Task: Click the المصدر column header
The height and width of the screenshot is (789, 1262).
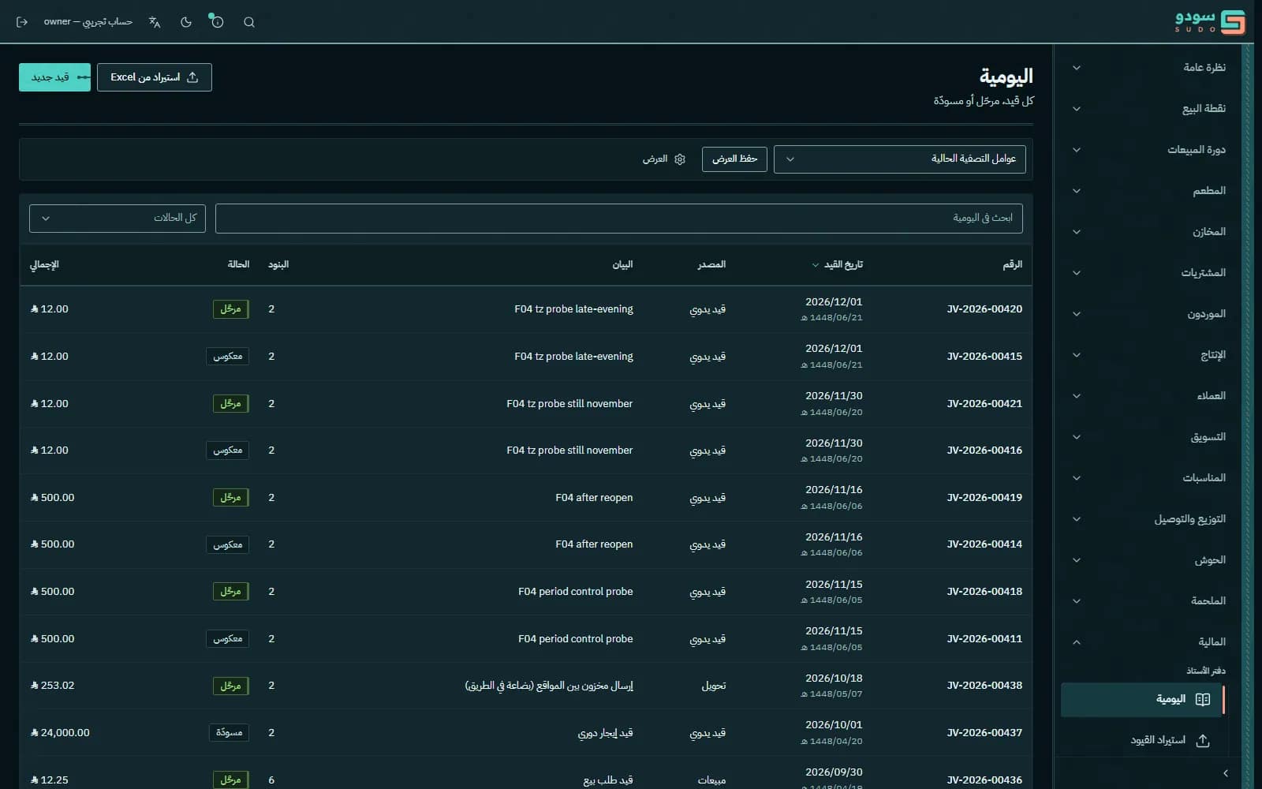Action: pyautogui.click(x=711, y=264)
